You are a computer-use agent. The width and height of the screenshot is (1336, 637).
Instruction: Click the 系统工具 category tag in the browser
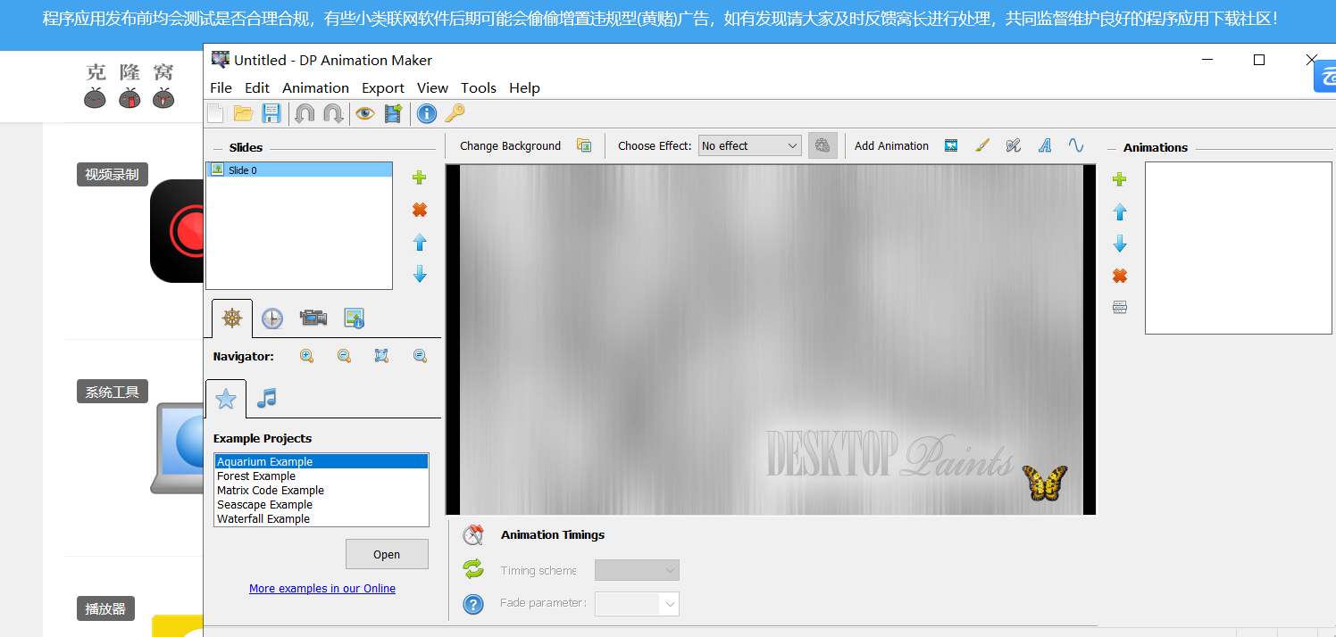[x=112, y=392]
